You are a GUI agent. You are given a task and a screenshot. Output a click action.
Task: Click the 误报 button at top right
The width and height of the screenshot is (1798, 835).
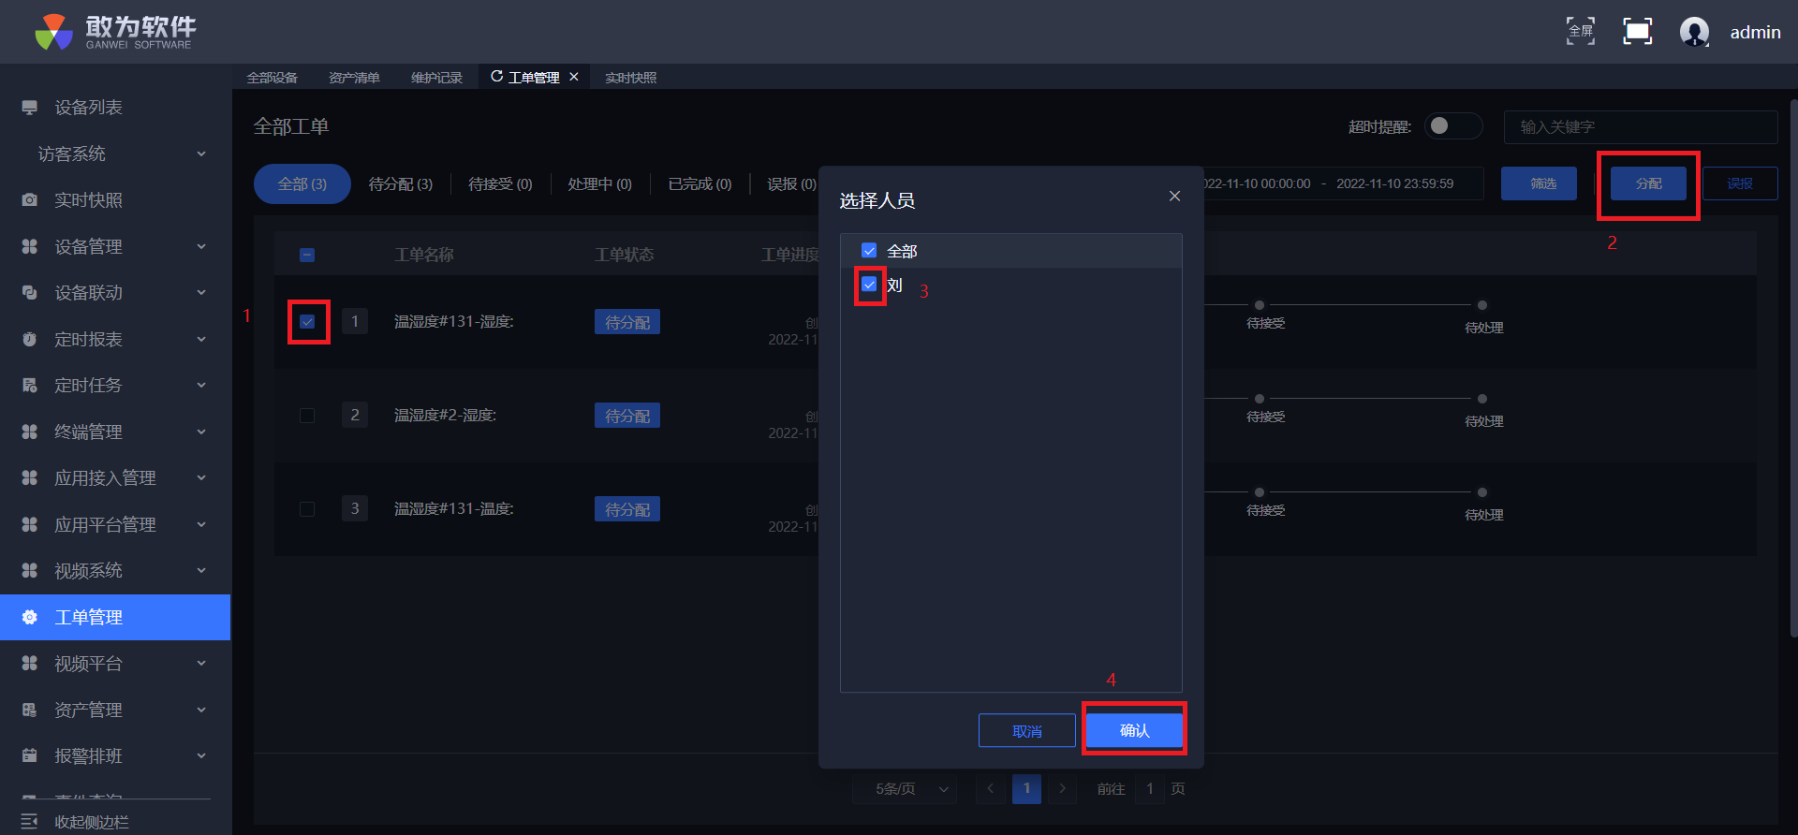[x=1740, y=183]
